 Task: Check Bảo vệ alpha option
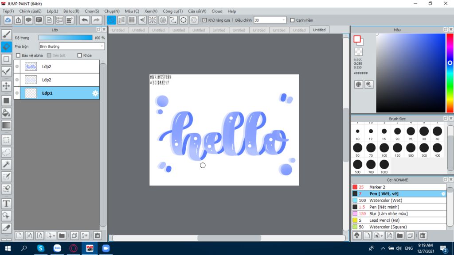[18, 55]
